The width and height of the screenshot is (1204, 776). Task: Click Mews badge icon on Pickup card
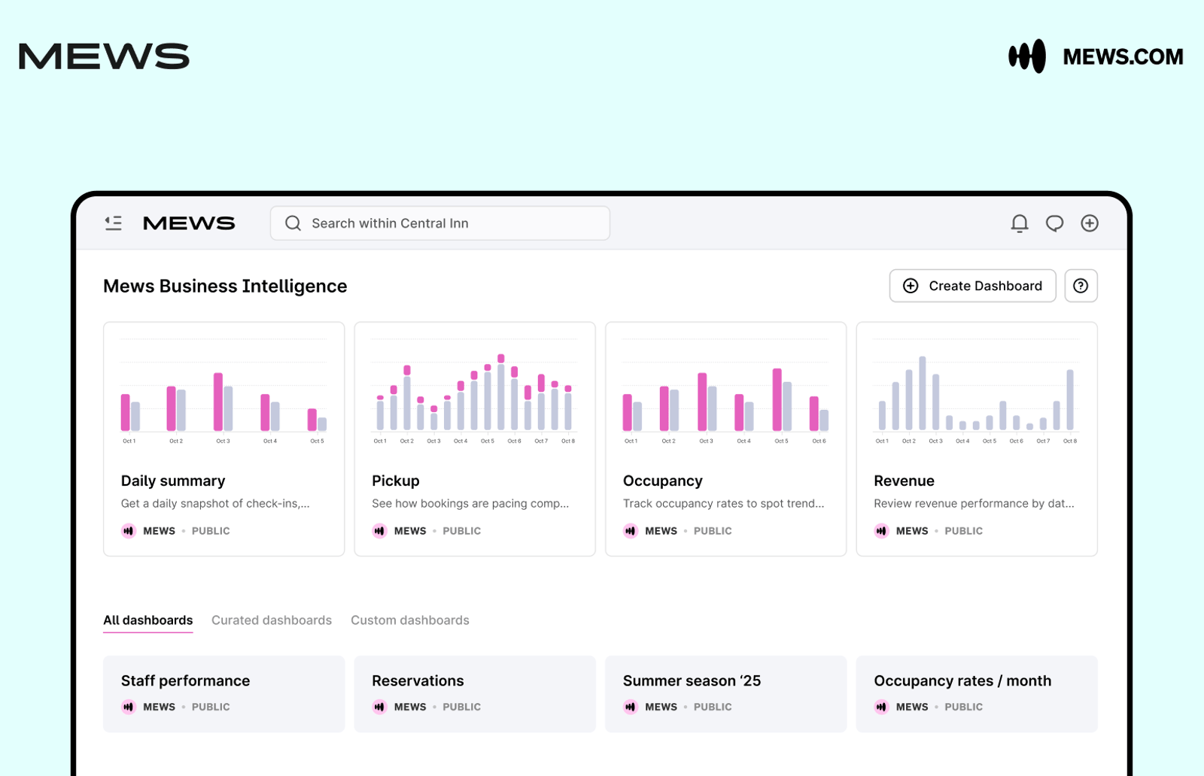coord(379,531)
